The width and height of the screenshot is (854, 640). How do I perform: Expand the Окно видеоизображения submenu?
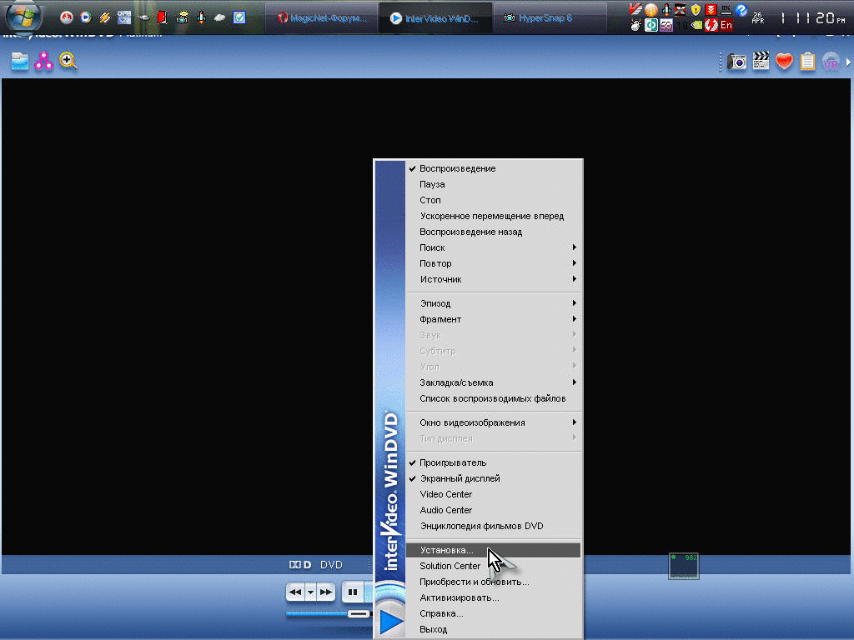494,422
